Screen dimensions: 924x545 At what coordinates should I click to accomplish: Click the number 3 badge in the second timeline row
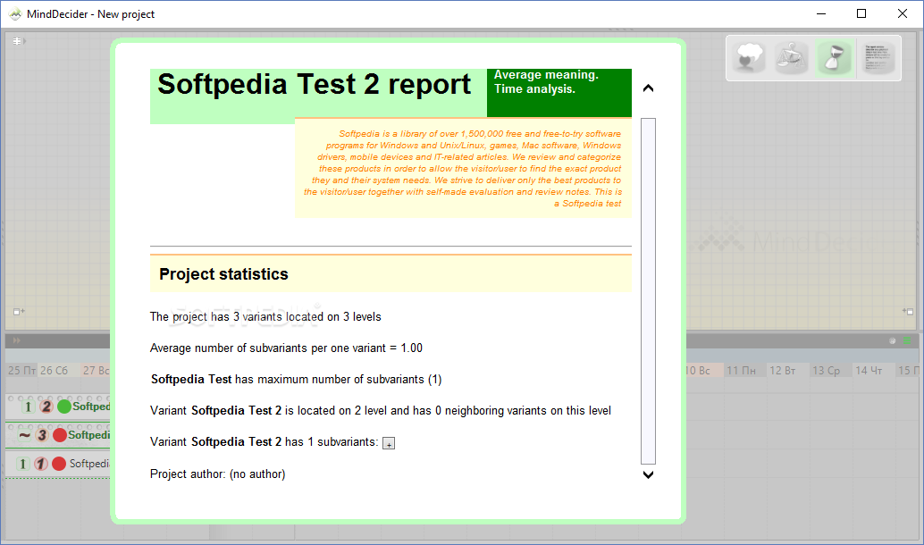(42, 435)
